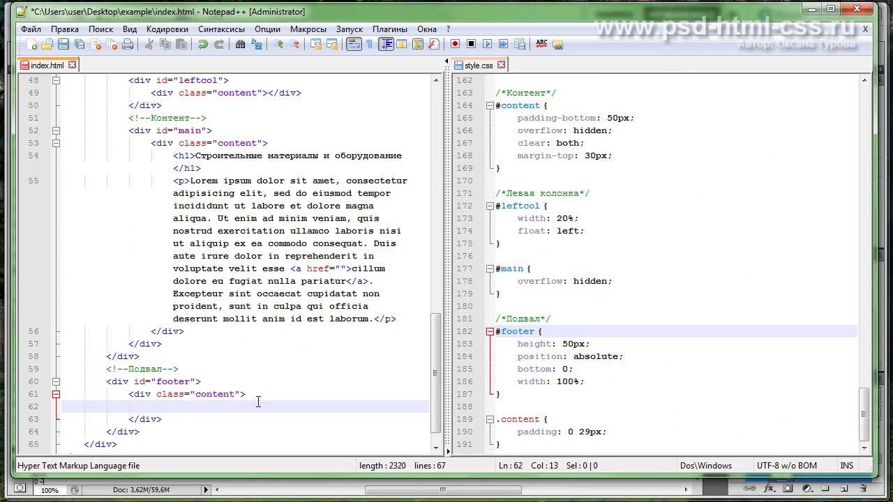893x502 pixels.
Task: Click UTF-8 w/o BOM encoding in status bar
Action: (x=786, y=465)
